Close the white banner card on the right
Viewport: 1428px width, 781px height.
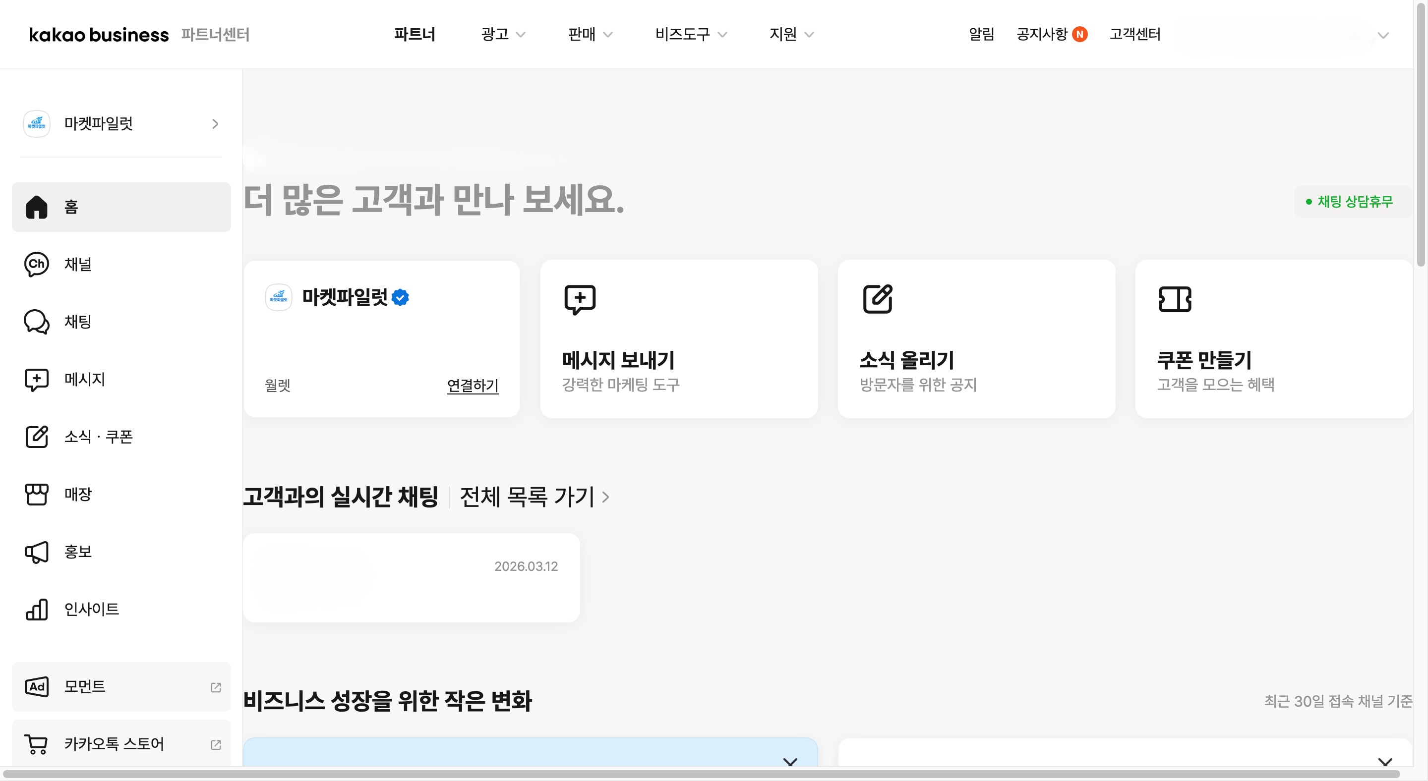coord(1385,762)
